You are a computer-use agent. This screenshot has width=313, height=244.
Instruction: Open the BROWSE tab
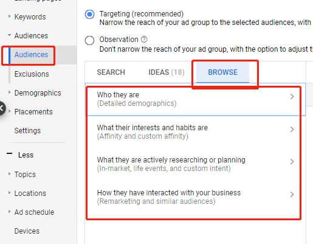point(223,72)
